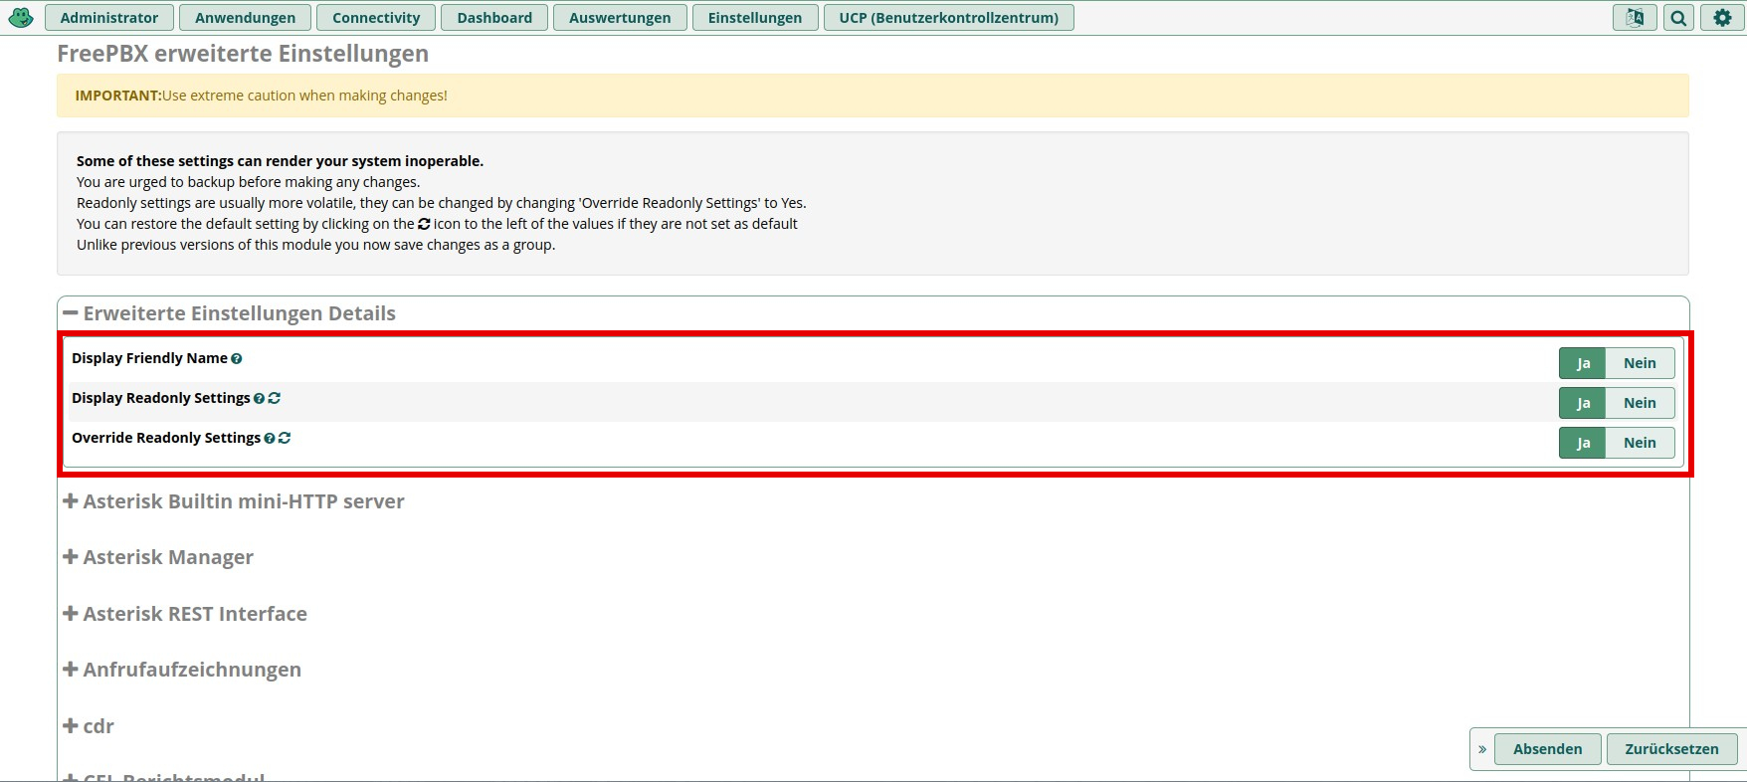Click help icon beside Display Readonly Settings
The height and width of the screenshot is (782, 1747).
point(259,399)
